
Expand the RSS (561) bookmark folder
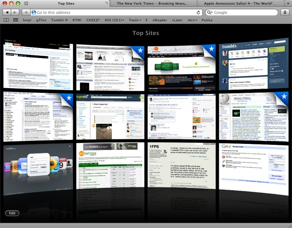pos(115,20)
